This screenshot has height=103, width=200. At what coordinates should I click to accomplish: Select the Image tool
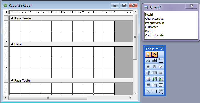coord(148,79)
